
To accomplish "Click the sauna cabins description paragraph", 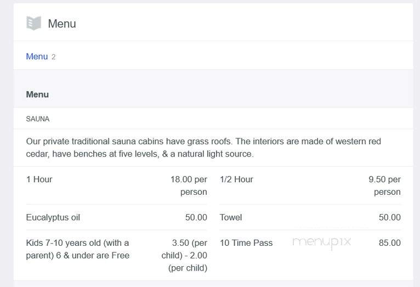I will (203, 148).
